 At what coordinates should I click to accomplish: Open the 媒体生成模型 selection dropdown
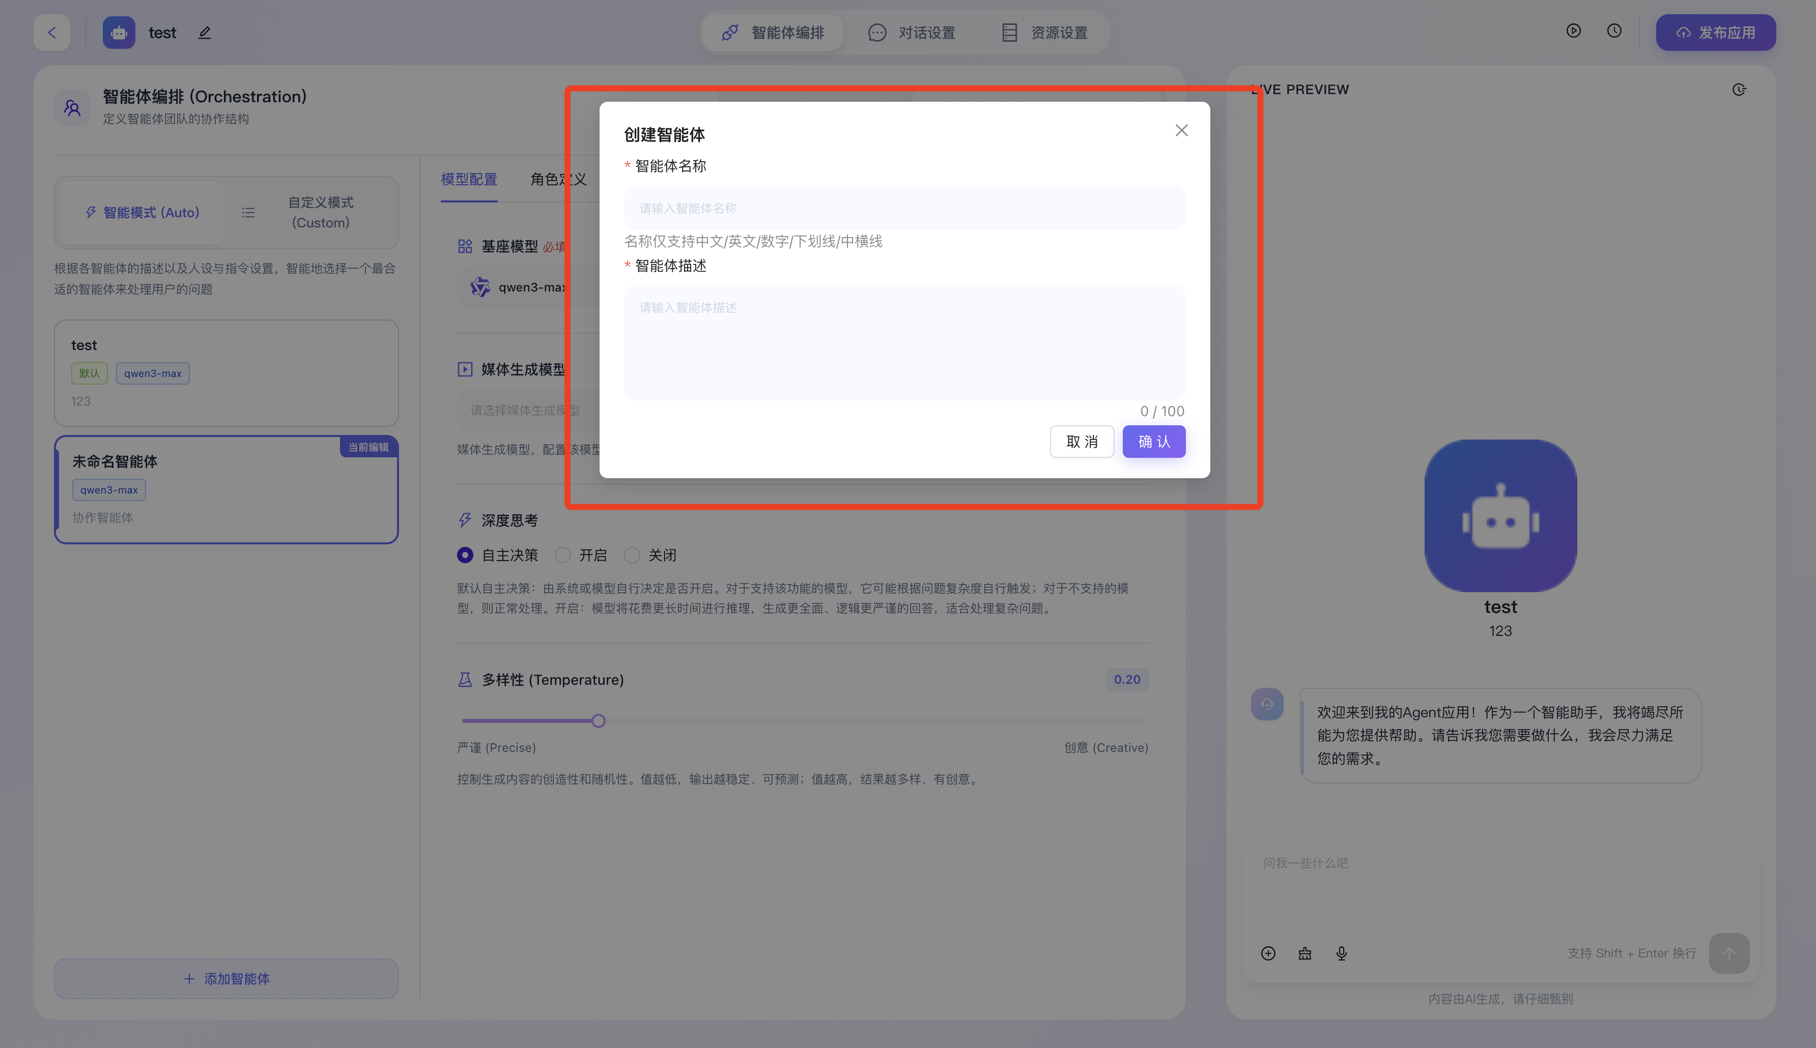(526, 410)
